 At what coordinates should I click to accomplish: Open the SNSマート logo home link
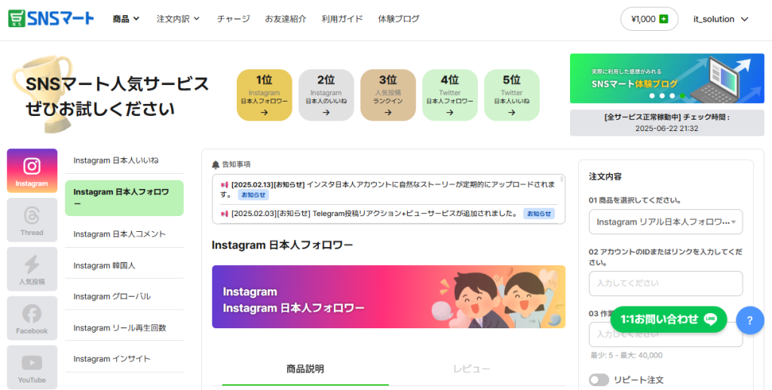(x=51, y=19)
